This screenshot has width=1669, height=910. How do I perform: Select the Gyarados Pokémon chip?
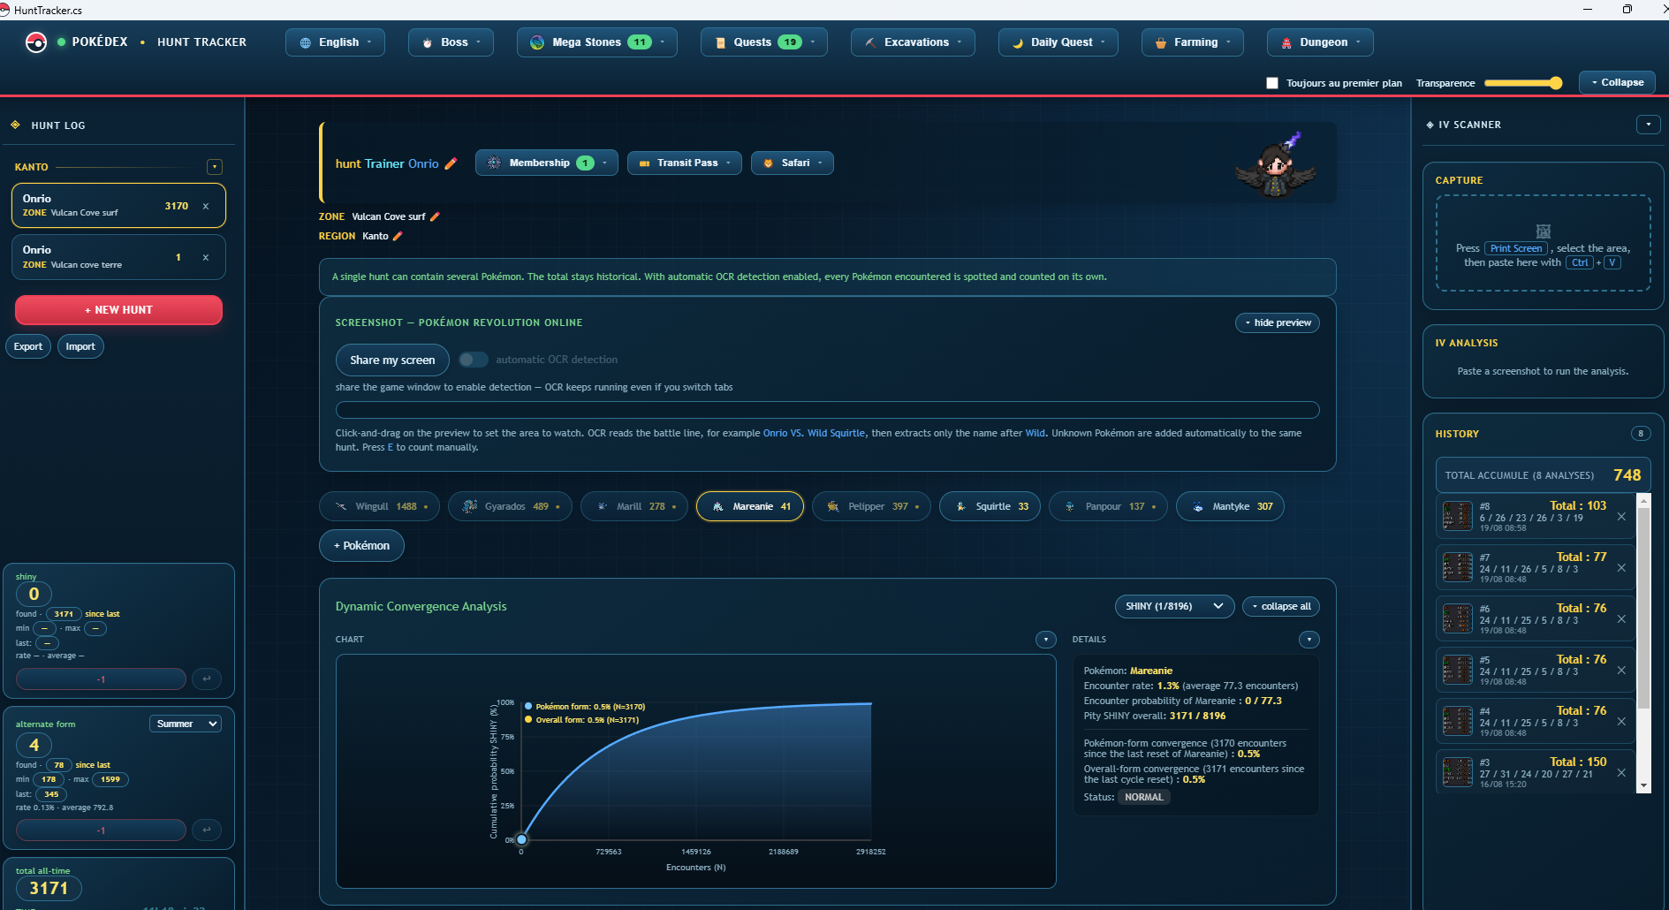[510, 507]
